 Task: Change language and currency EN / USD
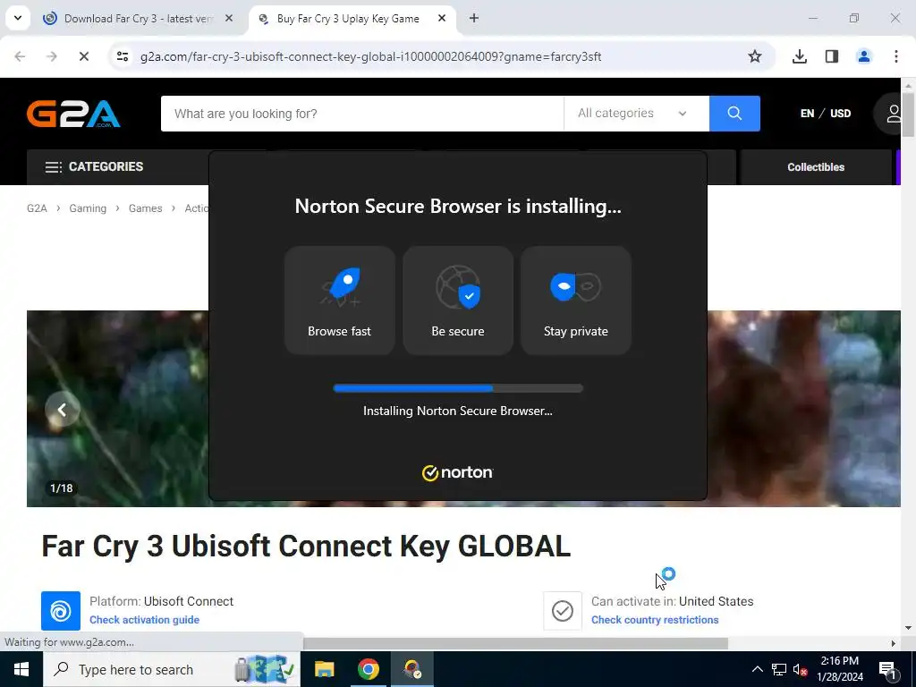tap(825, 114)
